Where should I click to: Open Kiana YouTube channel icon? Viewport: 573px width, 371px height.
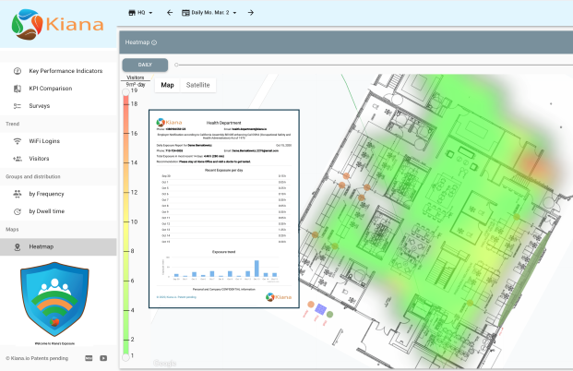(x=103, y=357)
